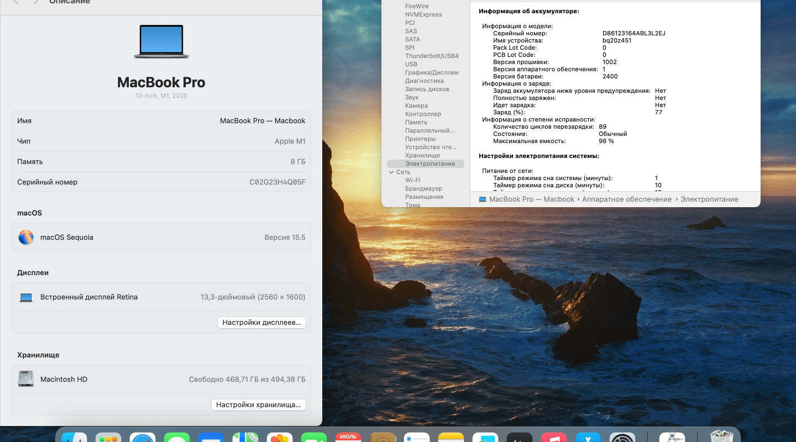Open System Settings gear in Dock
The image size is (796, 442).
click(622, 438)
